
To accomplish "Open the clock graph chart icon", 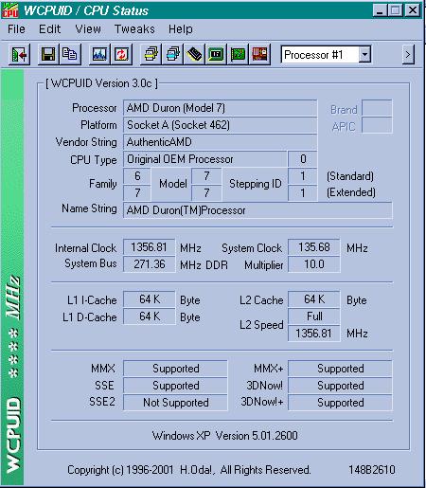I will (x=99, y=55).
